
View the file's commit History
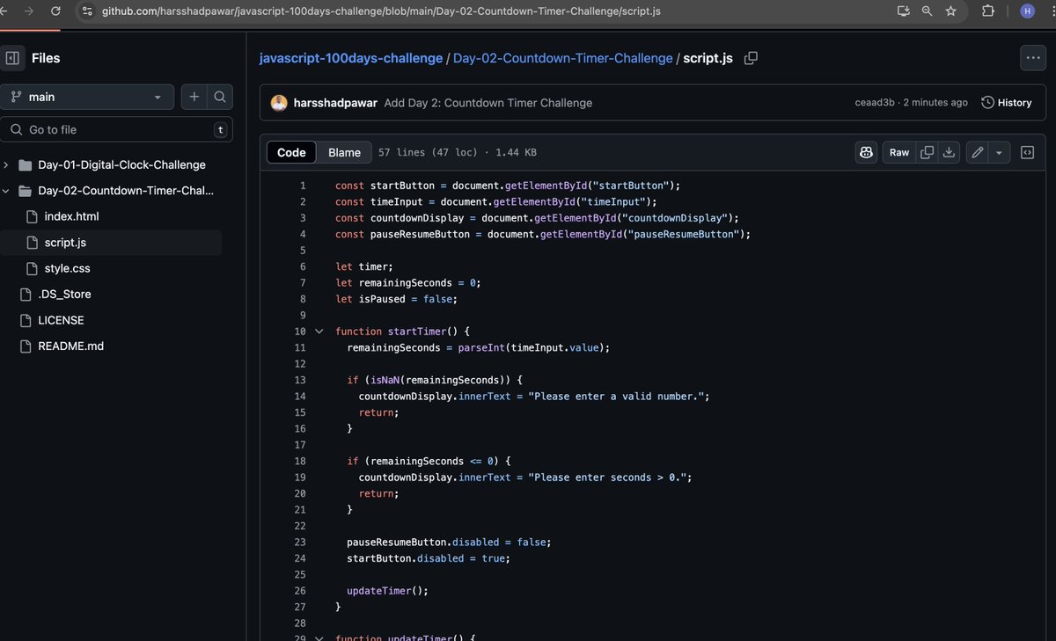point(1006,102)
